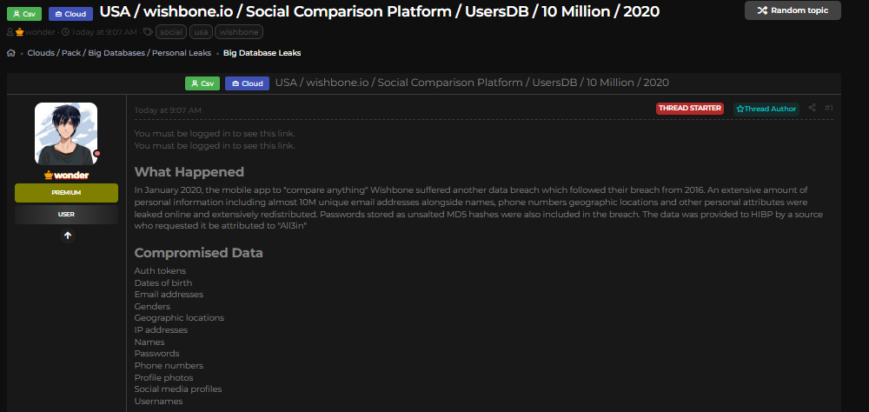Screen dimensions: 869x412
Task: Click the THREAD STARTER badge
Action: pyautogui.click(x=690, y=108)
